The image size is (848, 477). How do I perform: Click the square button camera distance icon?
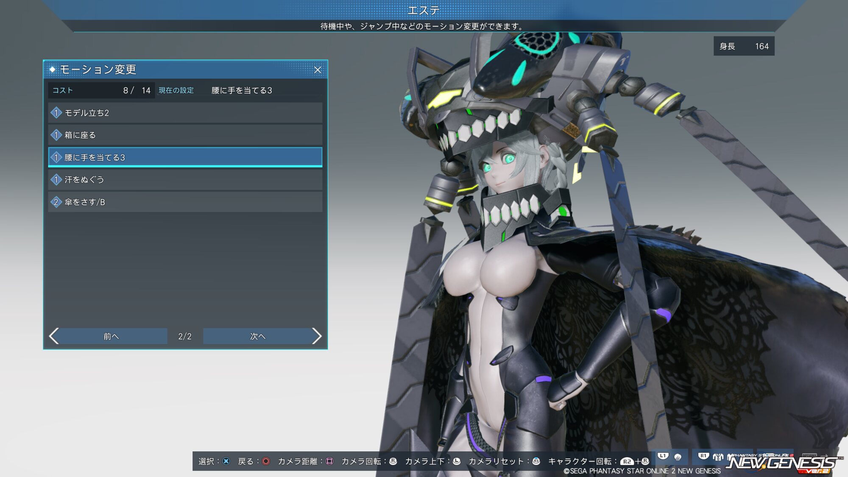pyautogui.click(x=329, y=461)
